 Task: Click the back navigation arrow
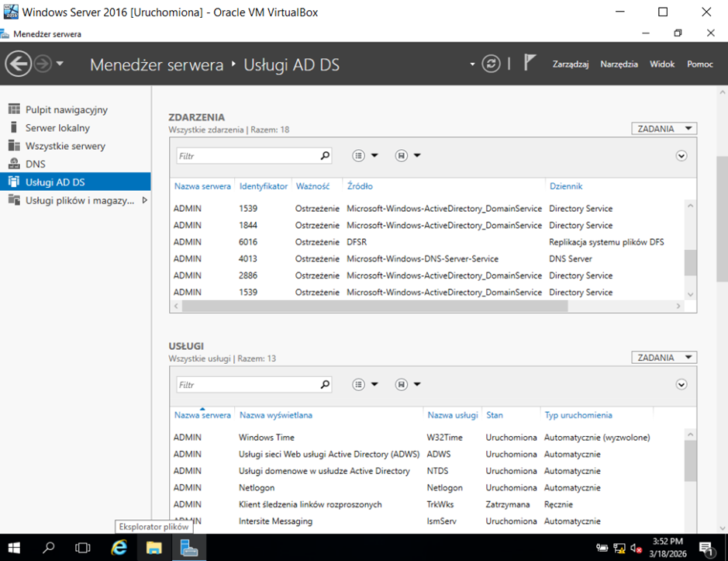tap(18, 64)
